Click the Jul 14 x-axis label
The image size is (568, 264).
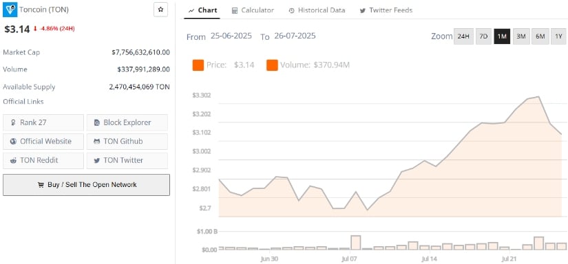pyautogui.click(x=429, y=259)
